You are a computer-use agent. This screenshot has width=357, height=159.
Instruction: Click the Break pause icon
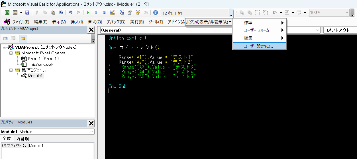(x=96, y=13)
